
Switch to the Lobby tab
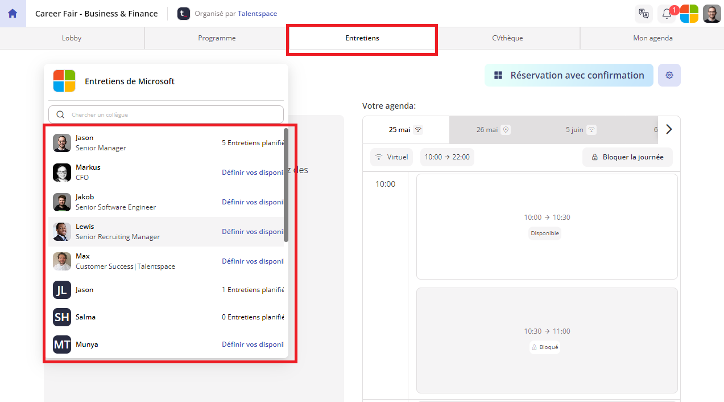point(72,38)
